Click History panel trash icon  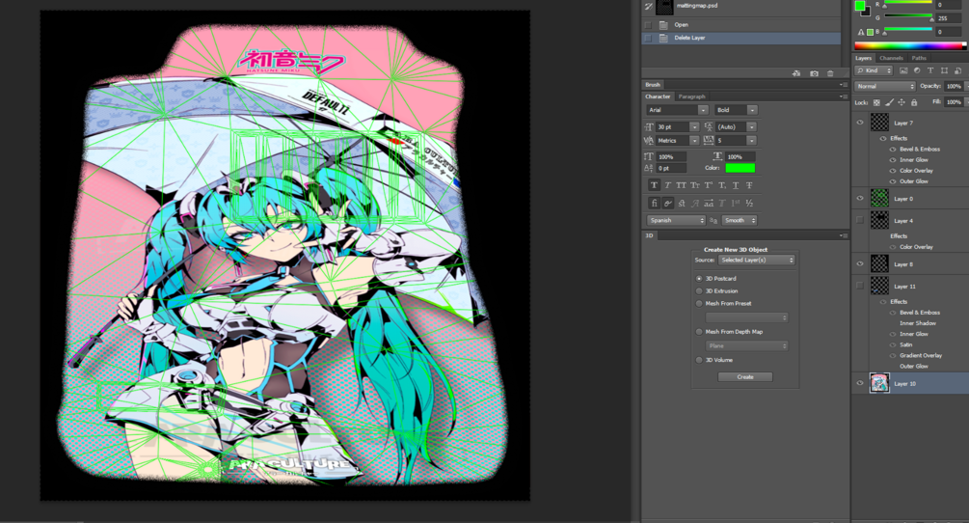click(830, 73)
